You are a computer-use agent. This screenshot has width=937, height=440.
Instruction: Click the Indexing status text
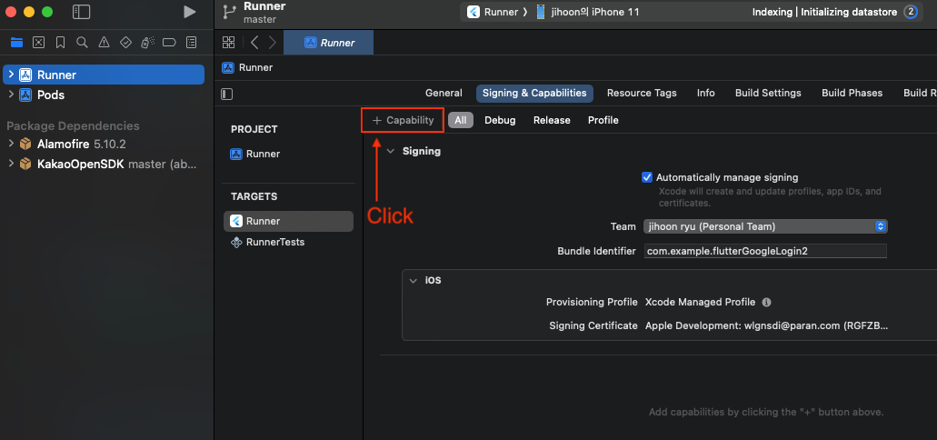tap(824, 12)
